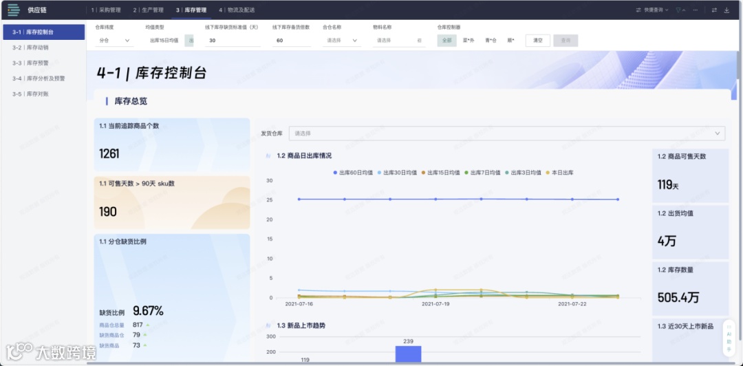Switch to 2 | 生产管理 tab
The image size is (743, 366).
click(x=149, y=10)
